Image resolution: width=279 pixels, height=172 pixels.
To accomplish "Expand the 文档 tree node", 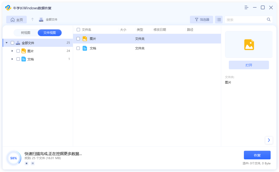I will (12, 59).
